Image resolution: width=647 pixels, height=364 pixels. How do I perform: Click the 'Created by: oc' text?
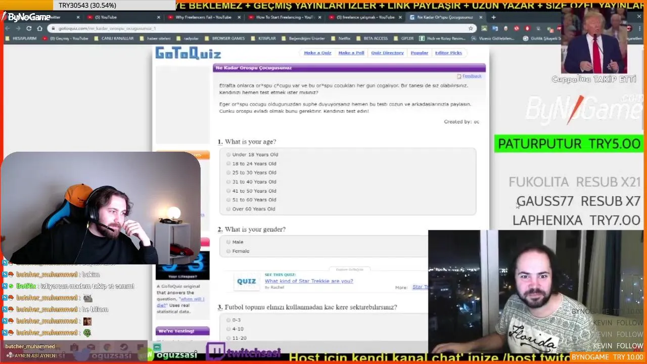pyautogui.click(x=461, y=122)
